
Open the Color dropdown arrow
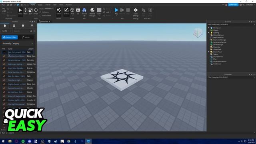(x=99, y=16)
